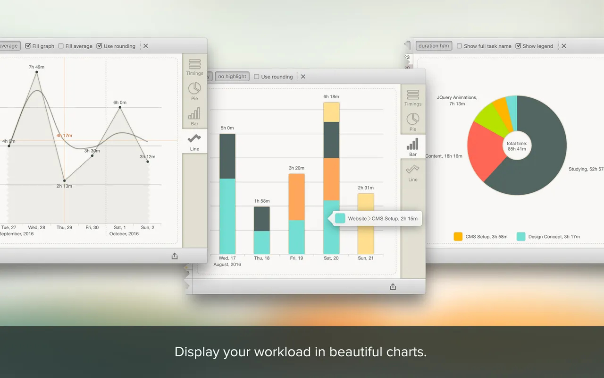The height and width of the screenshot is (378, 604).
Task: Select Bar tab in bar chart window
Action: pos(413,147)
